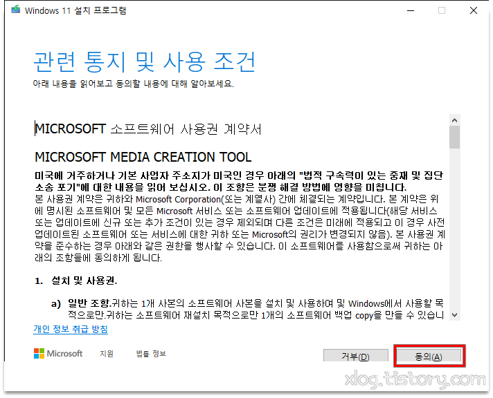The image size is (493, 398).
Task: Click the '1. 설치 및 사용권.' section heading
Action: pyautogui.click(x=75, y=281)
